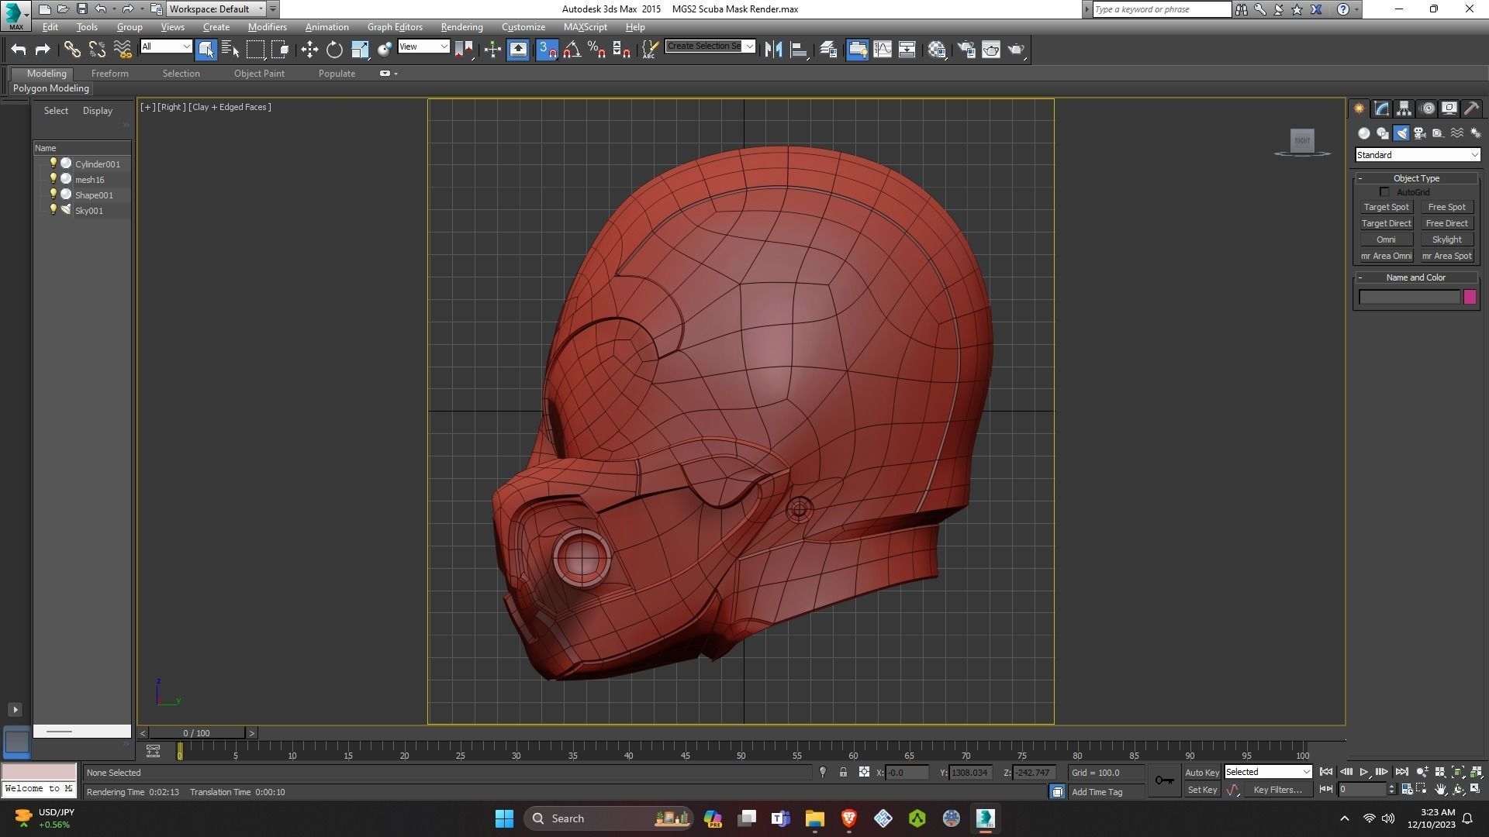Select the Select and Link tool
The height and width of the screenshot is (837, 1489).
coord(72,50)
